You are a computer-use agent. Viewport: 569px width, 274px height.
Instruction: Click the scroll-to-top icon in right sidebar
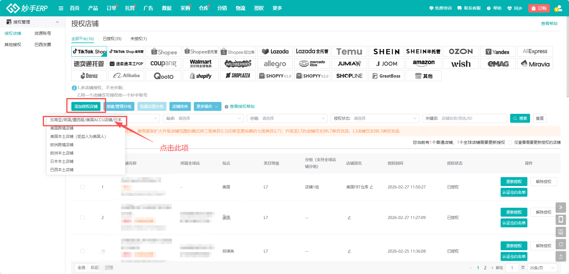[x=561, y=256]
